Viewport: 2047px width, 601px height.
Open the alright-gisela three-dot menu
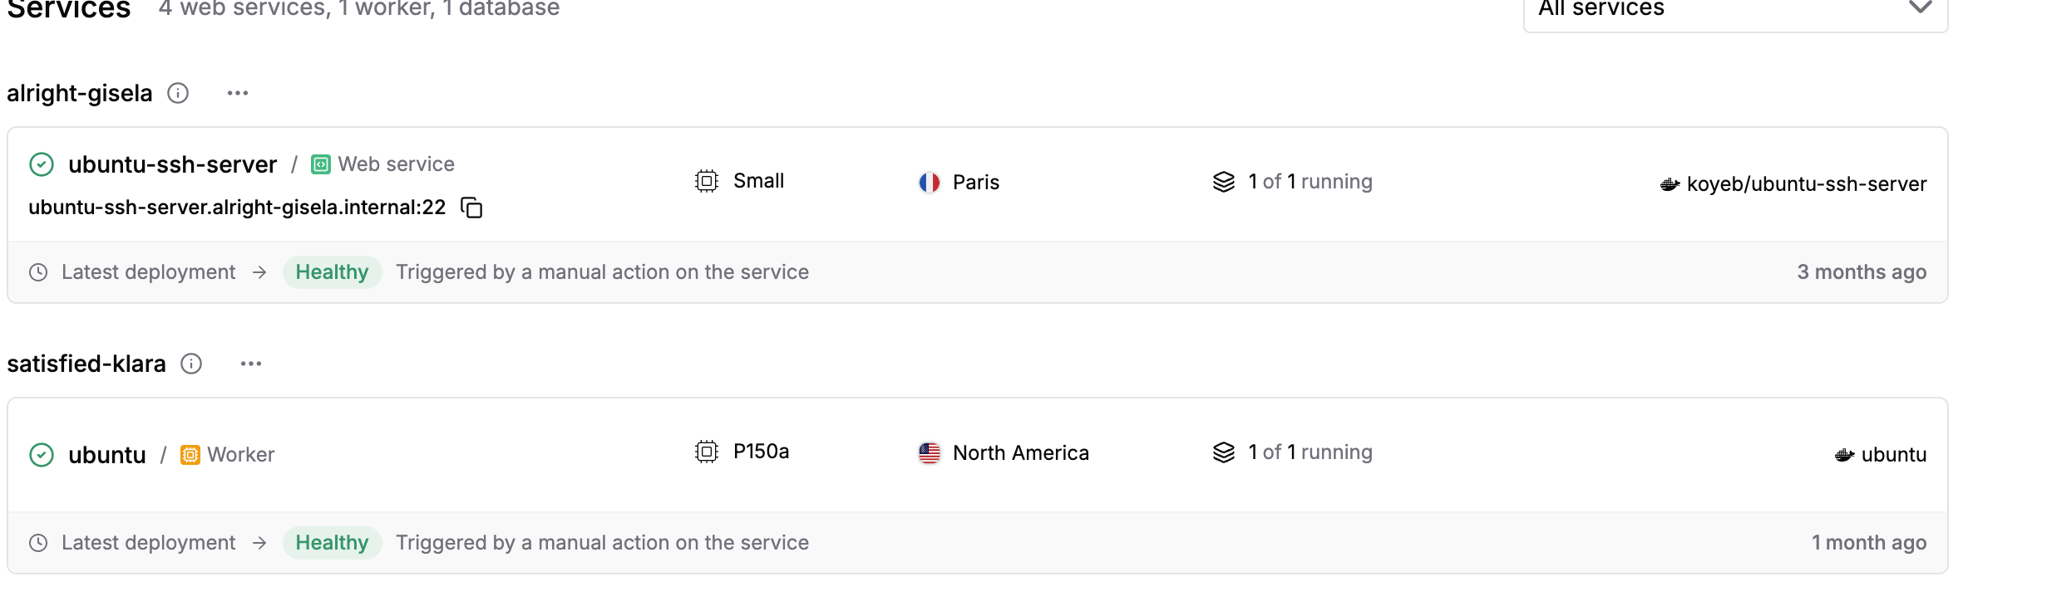pos(238,93)
